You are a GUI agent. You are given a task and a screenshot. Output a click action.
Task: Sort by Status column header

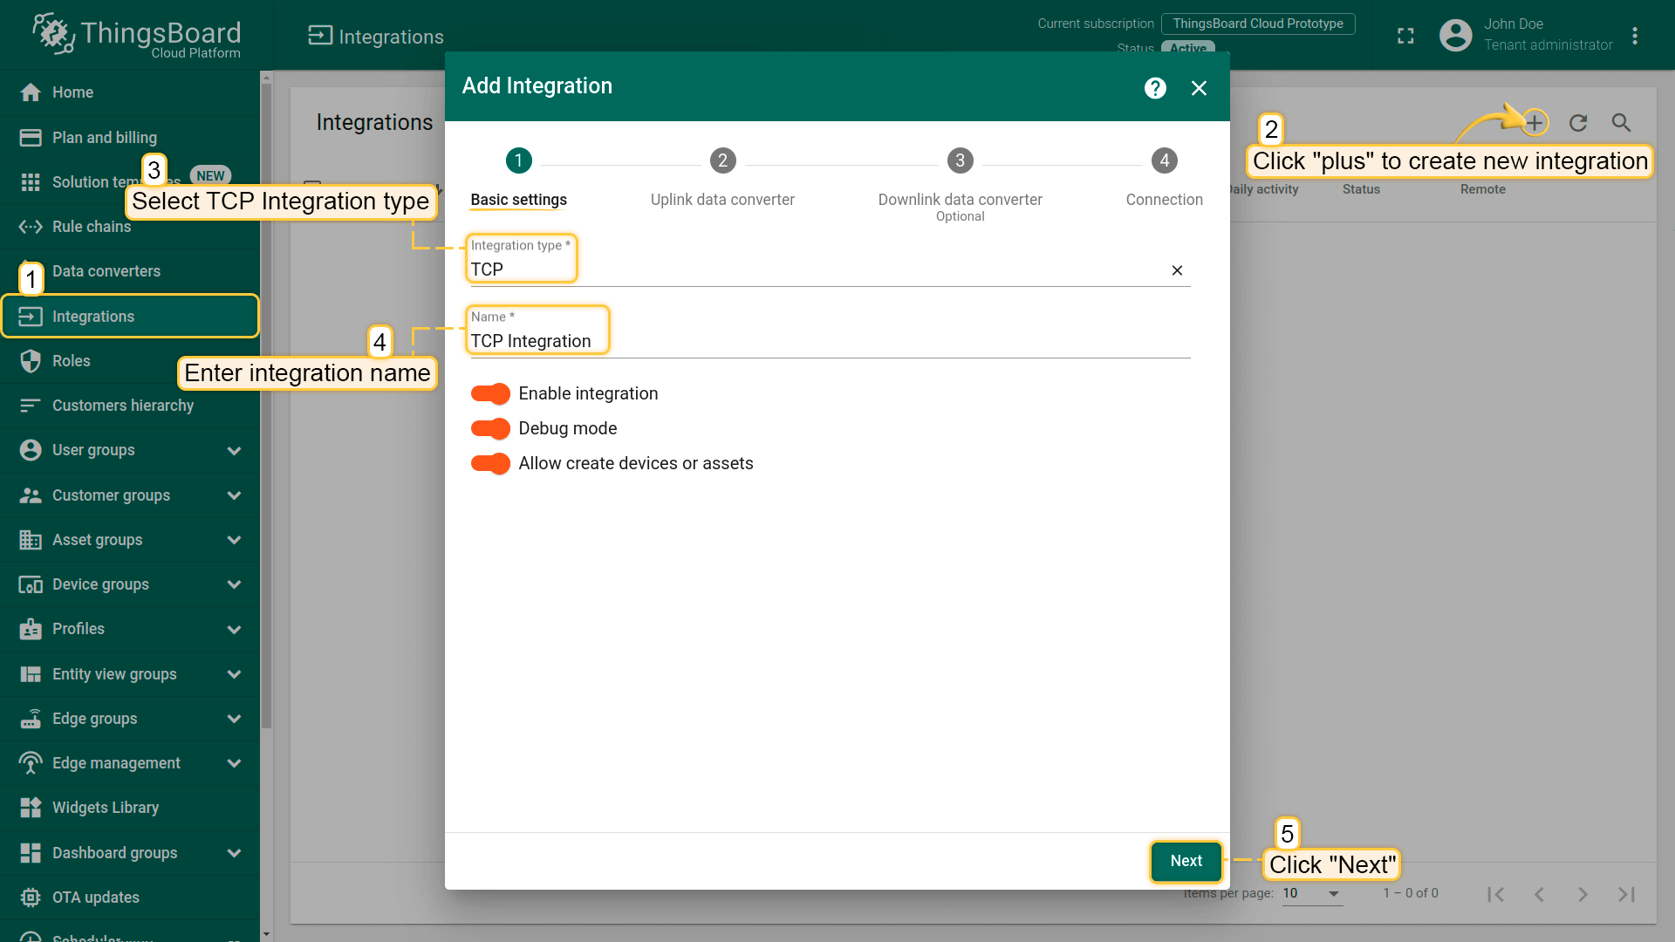click(1361, 189)
